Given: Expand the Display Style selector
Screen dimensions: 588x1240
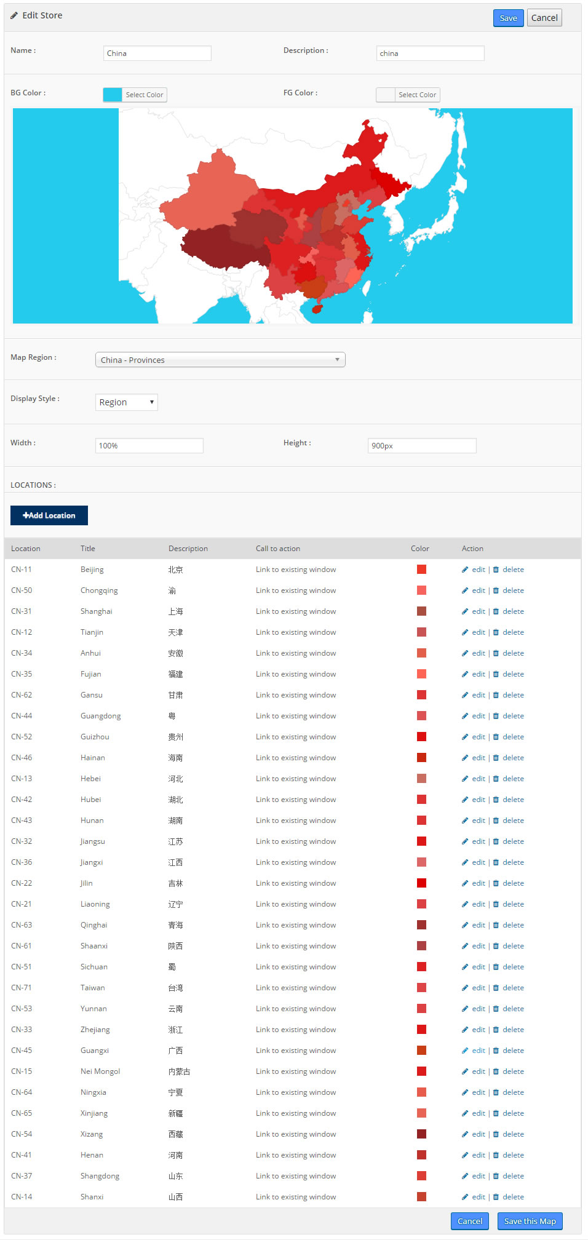Looking at the screenshot, I should coord(127,402).
